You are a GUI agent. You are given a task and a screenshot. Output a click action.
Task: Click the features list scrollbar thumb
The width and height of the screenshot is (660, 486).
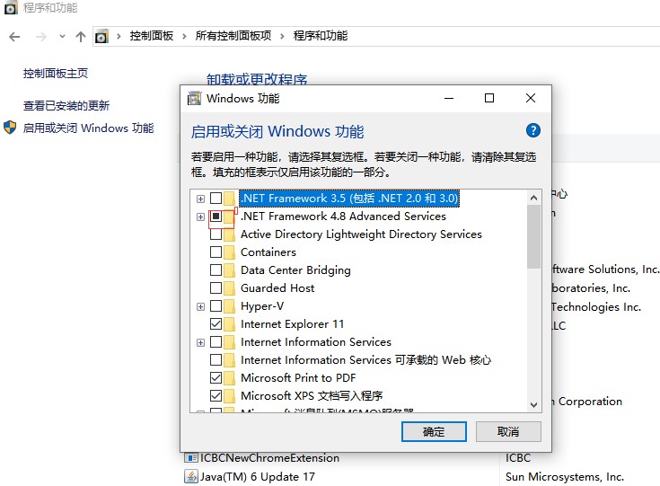(x=533, y=236)
